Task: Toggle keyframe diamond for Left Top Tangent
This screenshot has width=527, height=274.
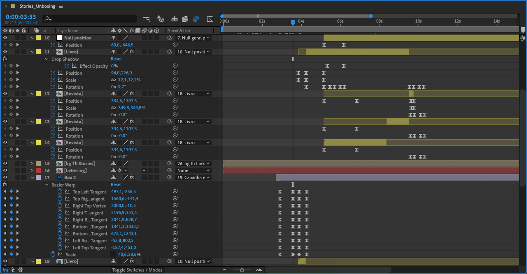Action: coord(11,247)
